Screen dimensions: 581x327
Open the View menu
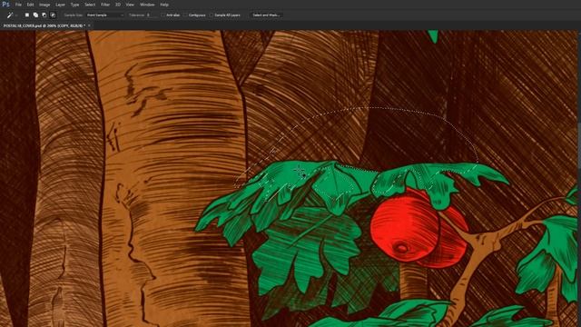pos(130,5)
